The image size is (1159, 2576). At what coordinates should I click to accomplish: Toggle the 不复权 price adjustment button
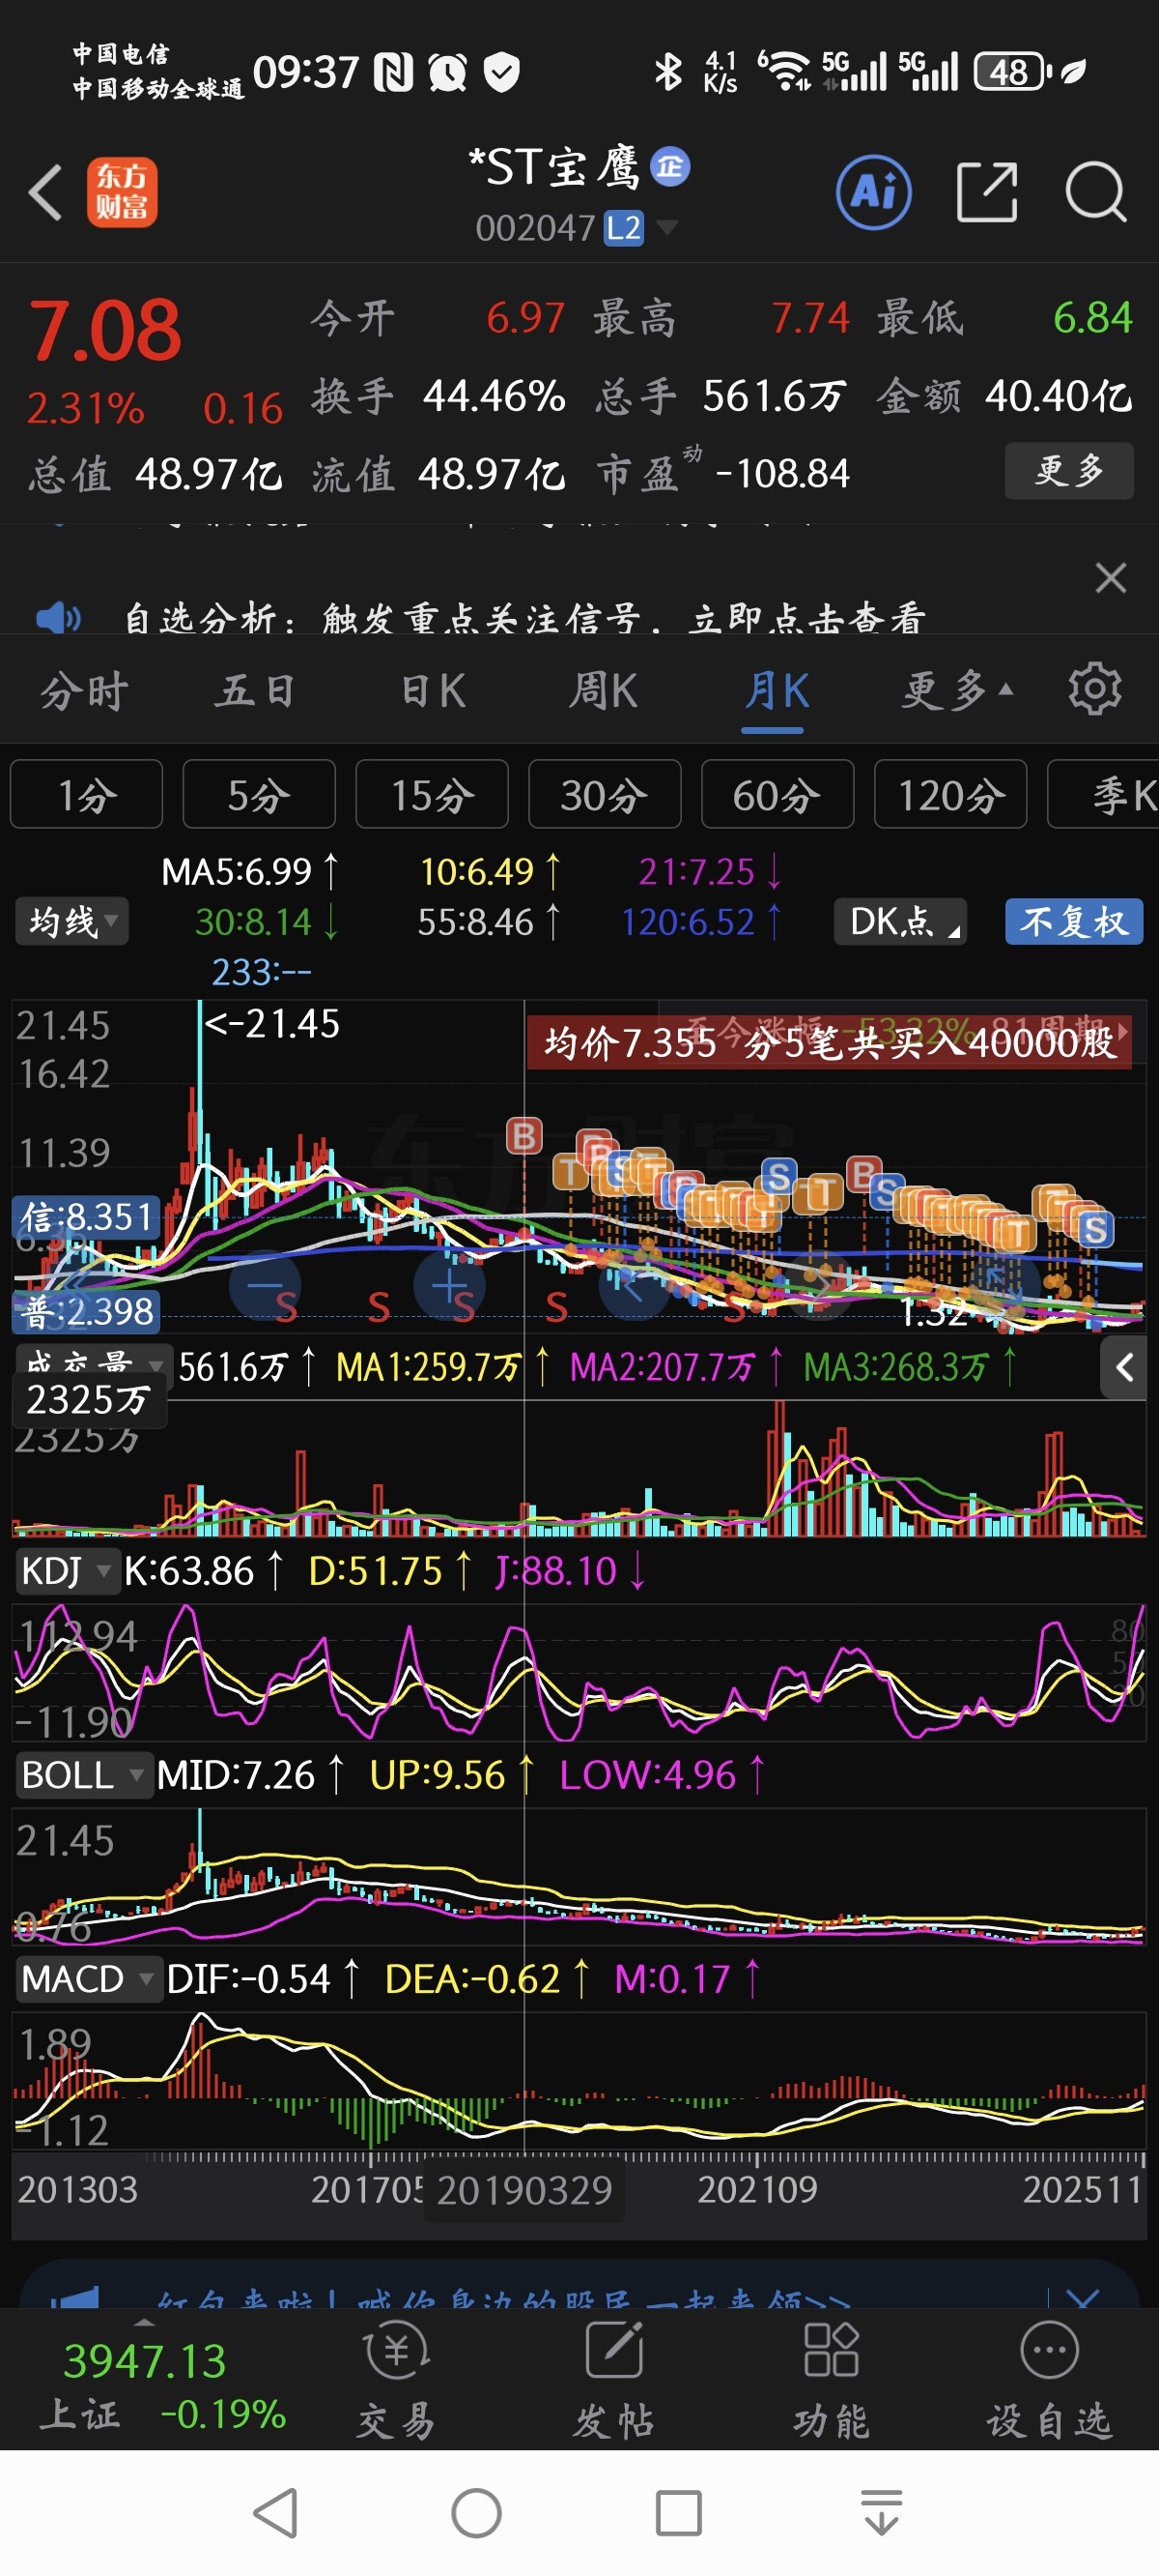(1074, 921)
